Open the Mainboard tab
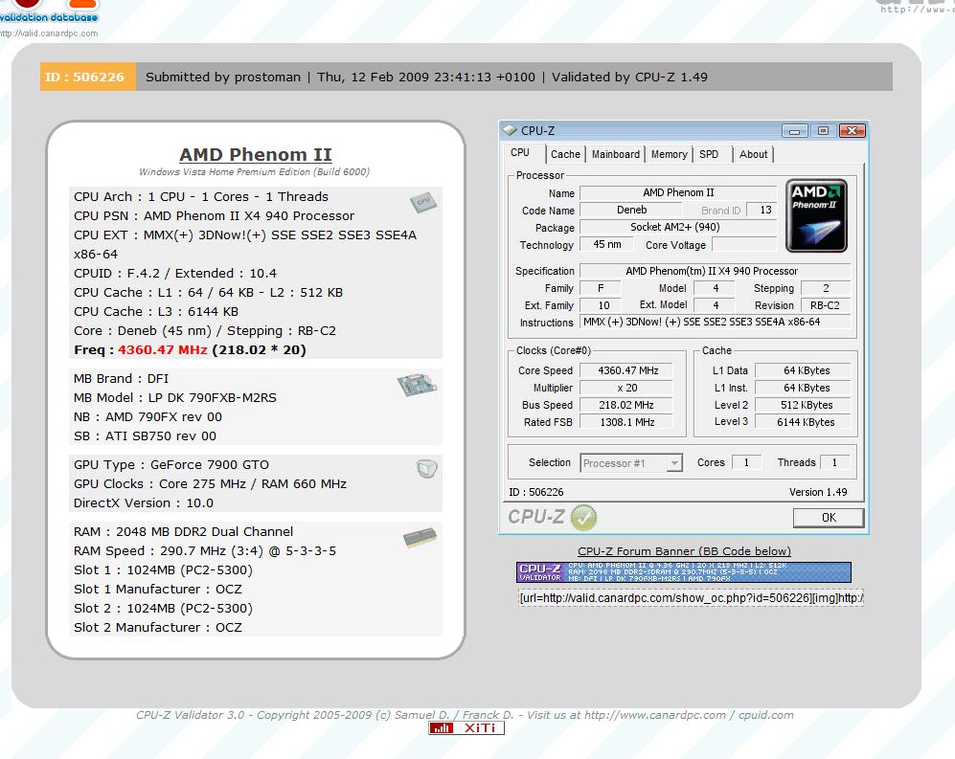Viewport: 955px width, 759px height. [x=616, y=154]
